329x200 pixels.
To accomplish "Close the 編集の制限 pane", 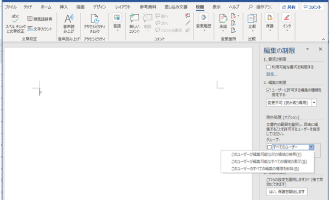I will (x=320, y=49).
